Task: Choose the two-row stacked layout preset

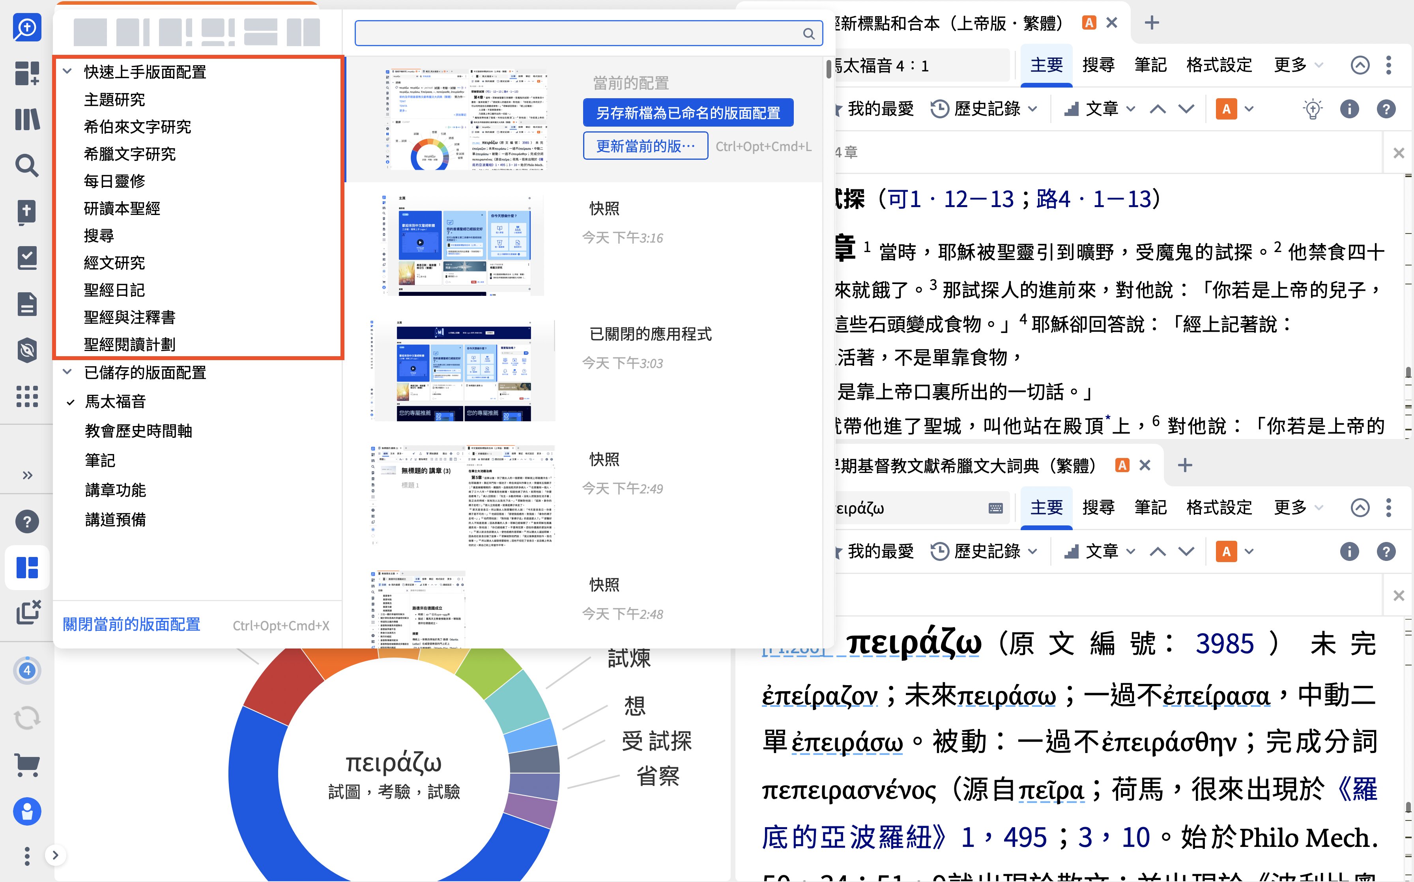Action: tap(260, 32)
